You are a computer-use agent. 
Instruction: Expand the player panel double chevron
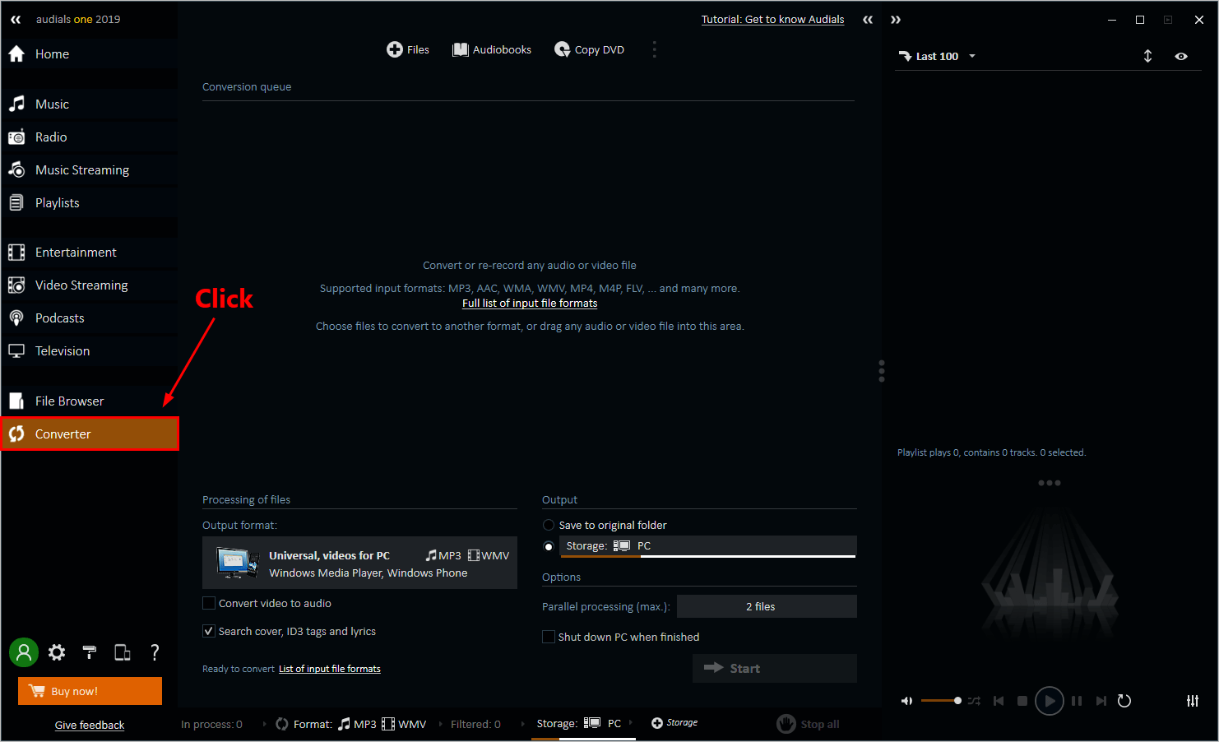tap(896, 19)
